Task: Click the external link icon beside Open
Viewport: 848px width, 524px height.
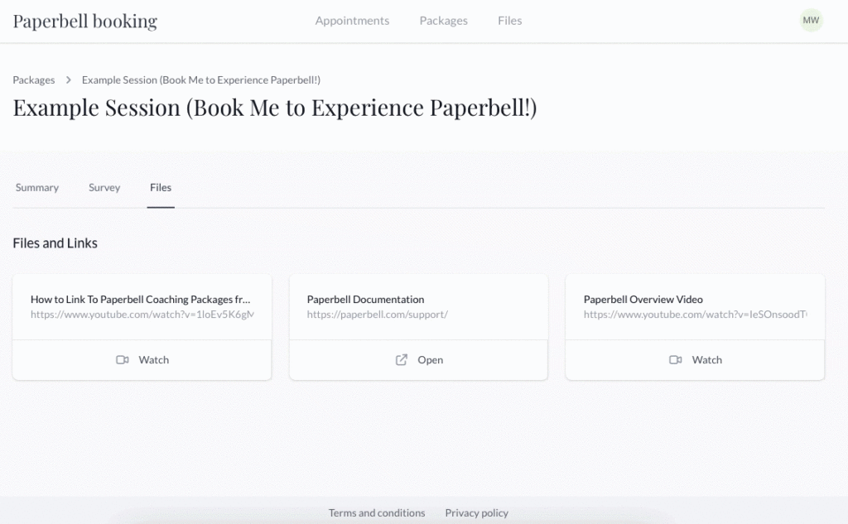Action: coord(402,360)
